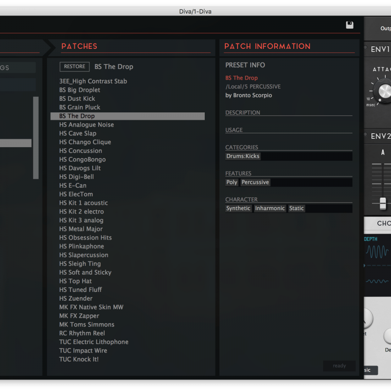Toggle the small ENV2 indicator dot
The image size is (391, 391).
click(365, 134)
